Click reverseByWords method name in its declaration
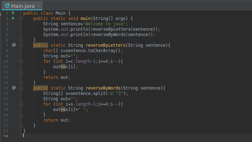Image resolution: width=252 pixels, height=142 pixels. pyautogui.click(x=103, y=88)
